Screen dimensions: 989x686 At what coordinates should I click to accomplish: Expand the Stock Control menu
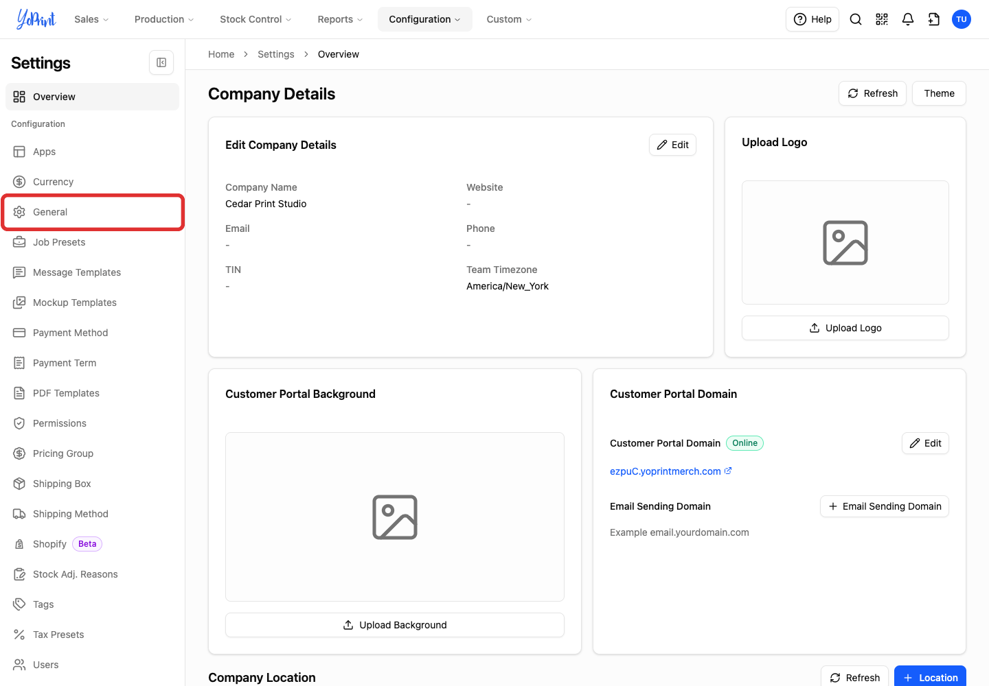click(255, 19)
